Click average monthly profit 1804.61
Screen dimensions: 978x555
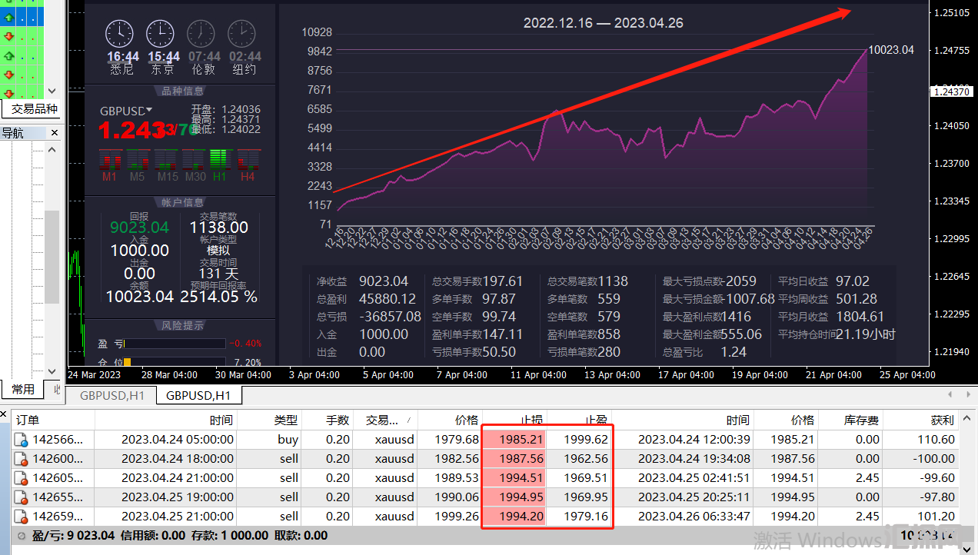pyautogui.click(x=860, y=317)
